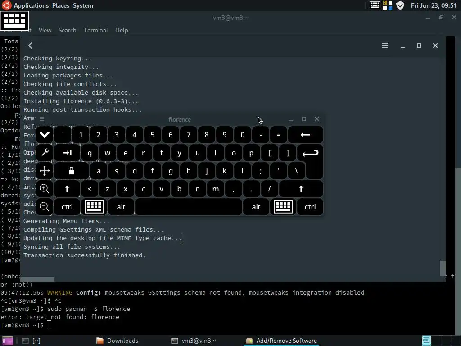Image resolution: width=461 pixels, height=346 pixels.
Task: Zoom out Florence keyboard with magnifier minus
Action: [x=45, y=206]
